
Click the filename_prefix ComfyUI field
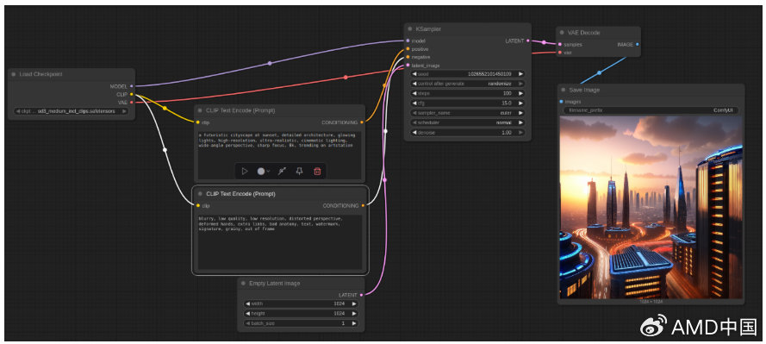tap(651, 110)
